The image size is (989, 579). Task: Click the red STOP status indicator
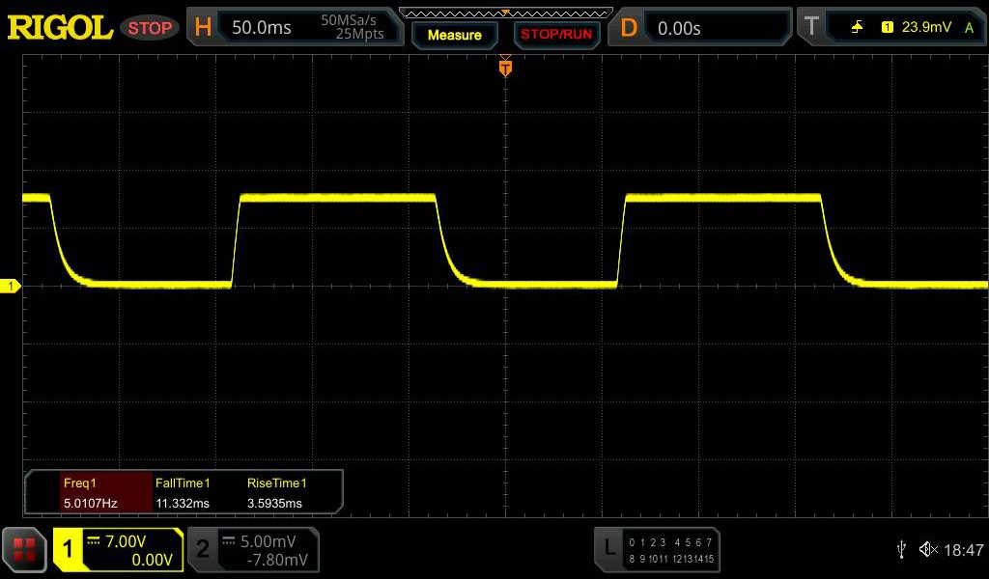click(150, 28)
